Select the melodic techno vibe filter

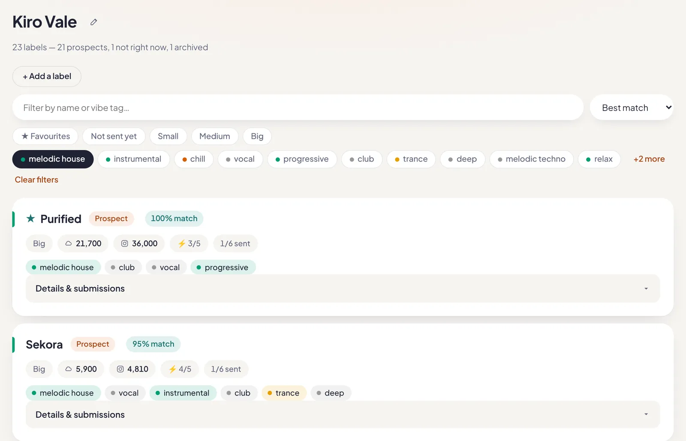[x=532, y=159]
